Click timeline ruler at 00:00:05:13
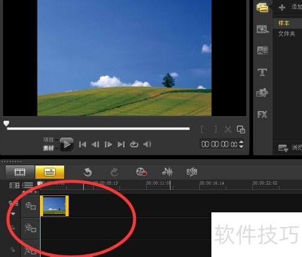The height and width of the screenshot is (257, 302). (x=106, y=183)
